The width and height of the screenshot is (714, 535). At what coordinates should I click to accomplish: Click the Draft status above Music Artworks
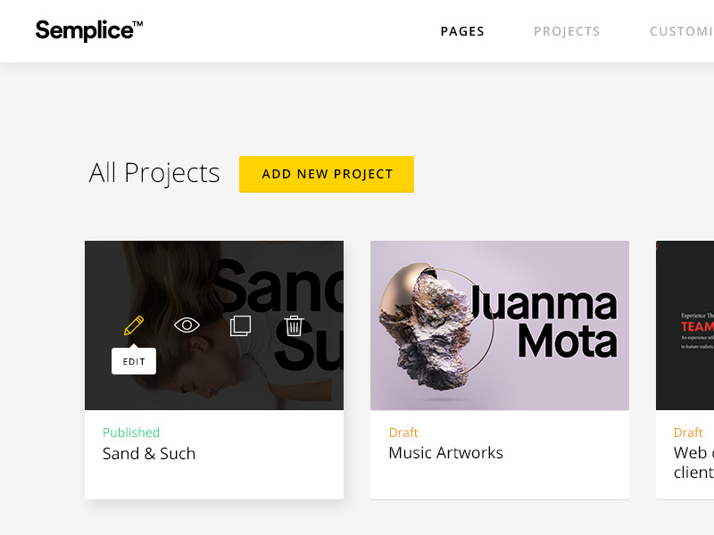pyautogui.click(x=403, y=432)
